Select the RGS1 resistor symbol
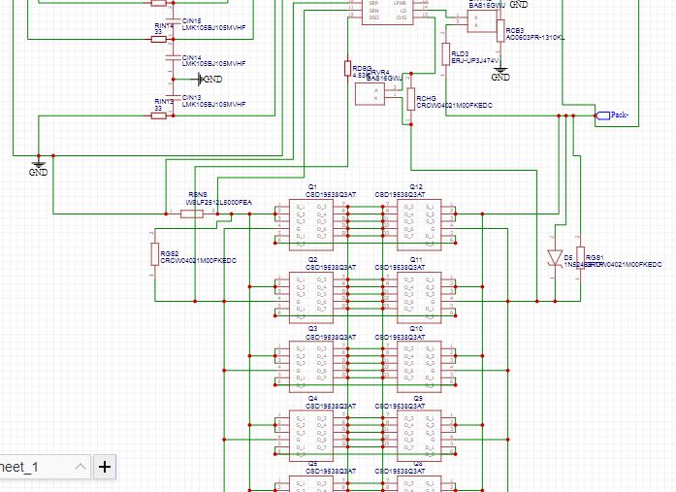Image resolution: width=676 pixels, height=492 pixels. (x=580, y=258)
